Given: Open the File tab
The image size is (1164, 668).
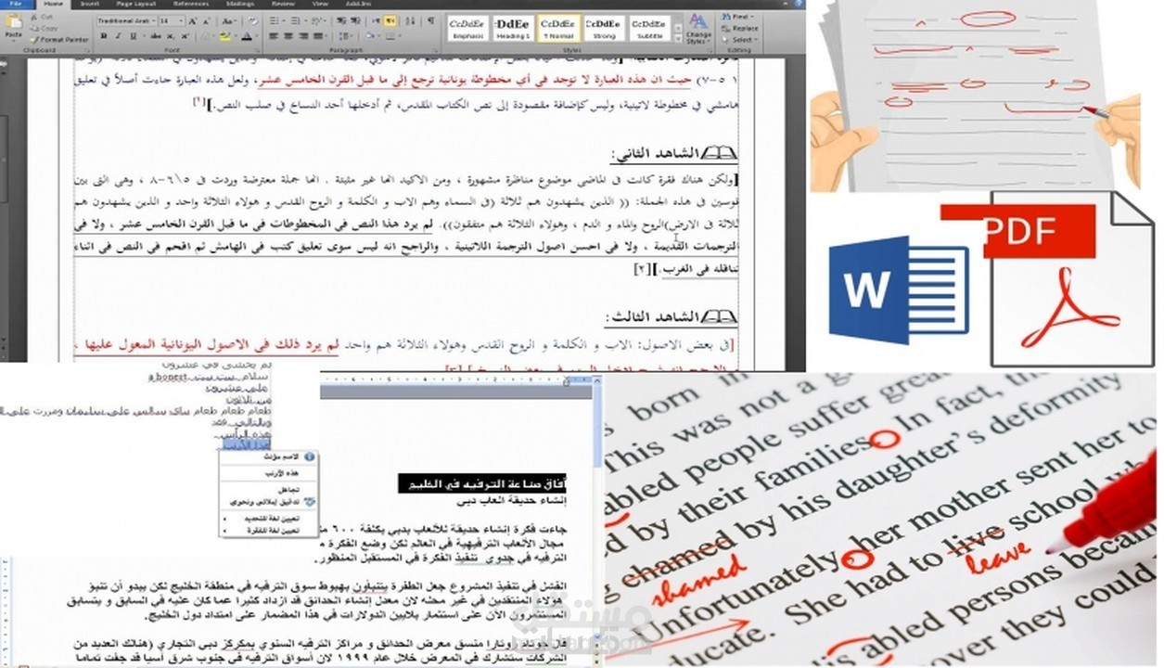Looking at the screenshot, I should [x=16, y=4].
